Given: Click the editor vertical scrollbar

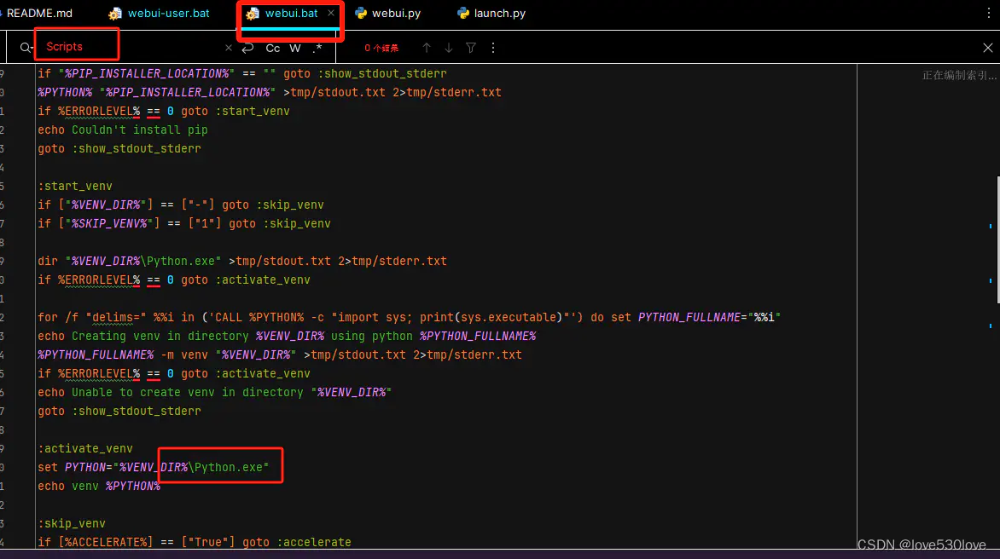Looking at the screenshot, I should 997,240.
